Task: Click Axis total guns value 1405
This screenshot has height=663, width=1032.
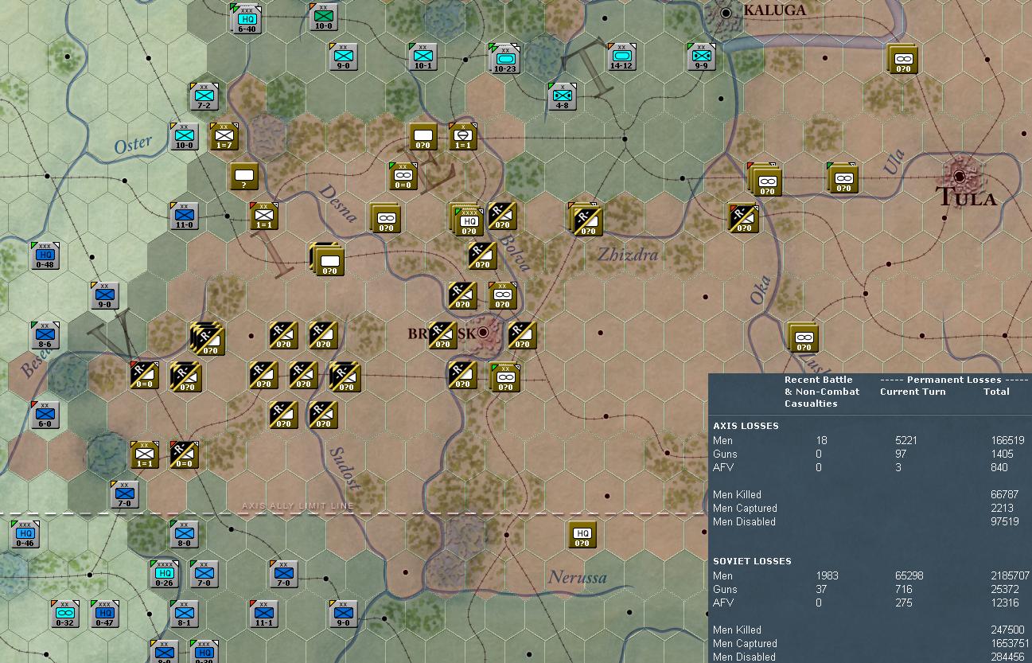Action: tap(1003, 454)
